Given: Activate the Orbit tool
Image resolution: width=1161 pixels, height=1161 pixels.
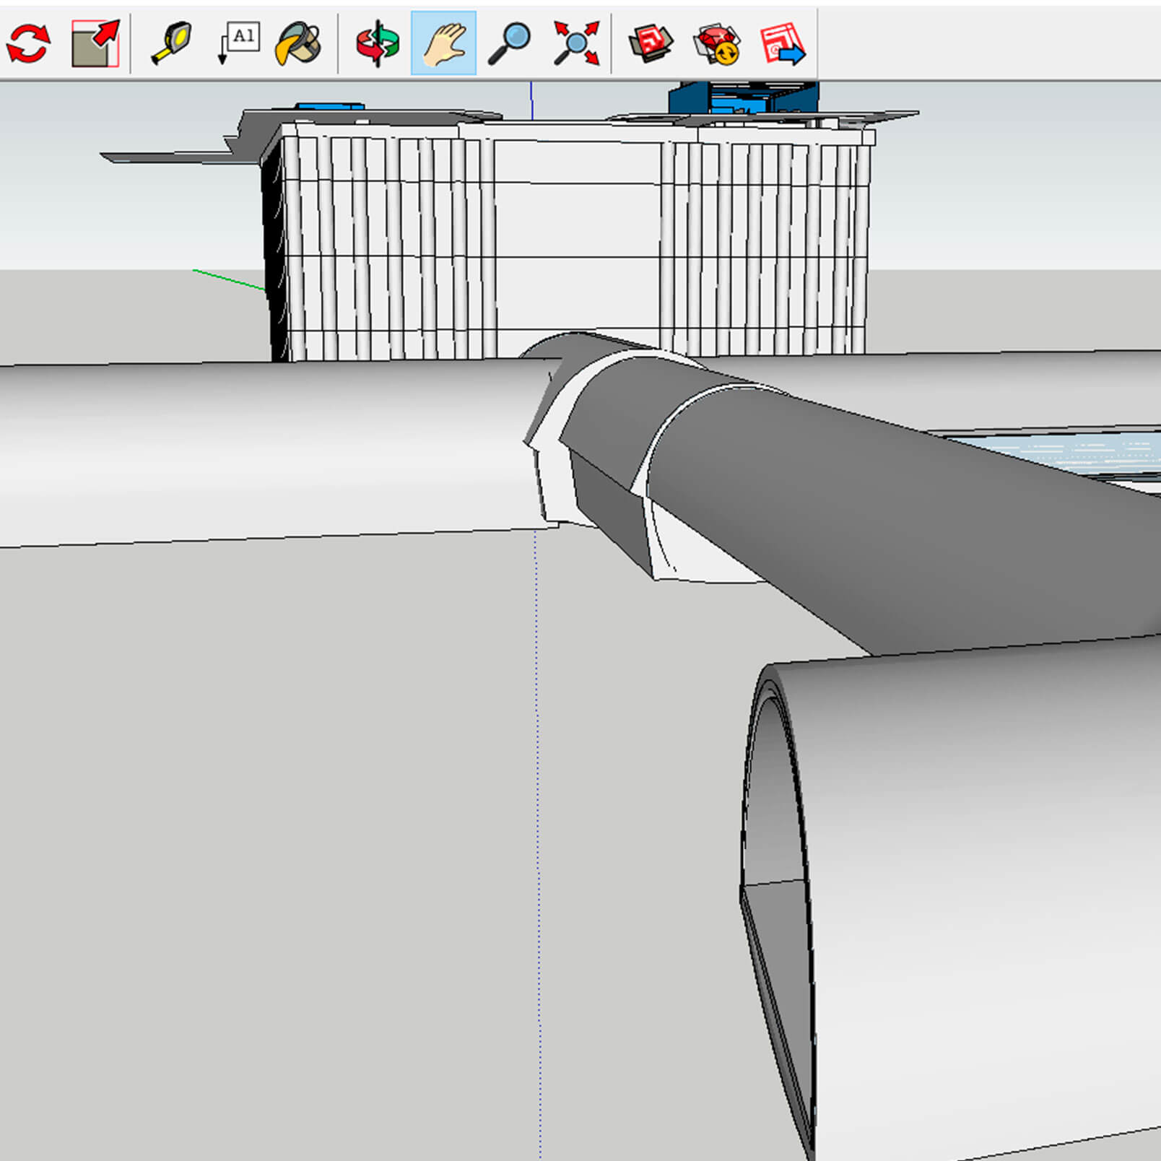Looking at the screenshot, I should point(377,43).
